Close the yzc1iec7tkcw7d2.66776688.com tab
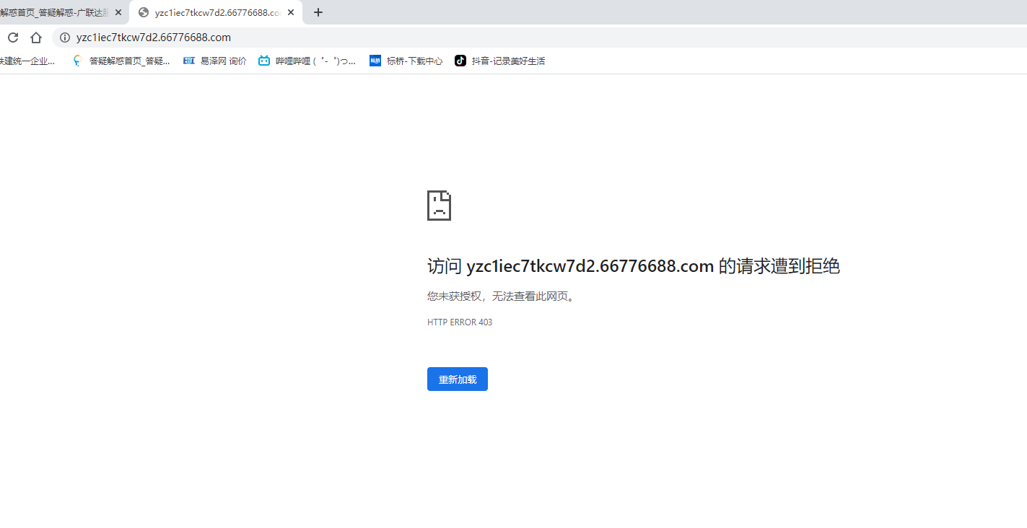The height and width of the screenshot is (528, 1027). point(291,12)
